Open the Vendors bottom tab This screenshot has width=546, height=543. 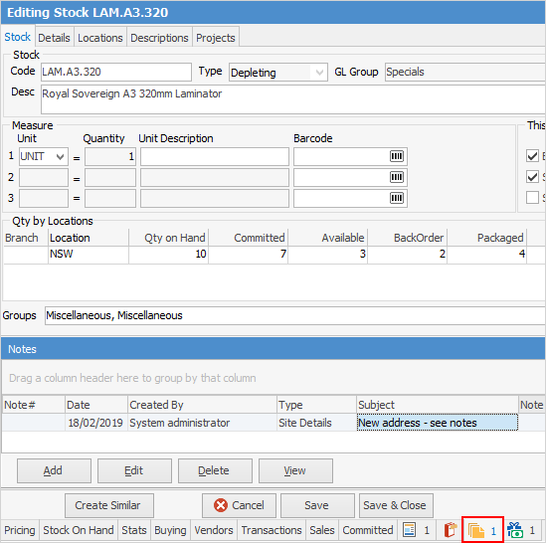click(x=214, y=530)
